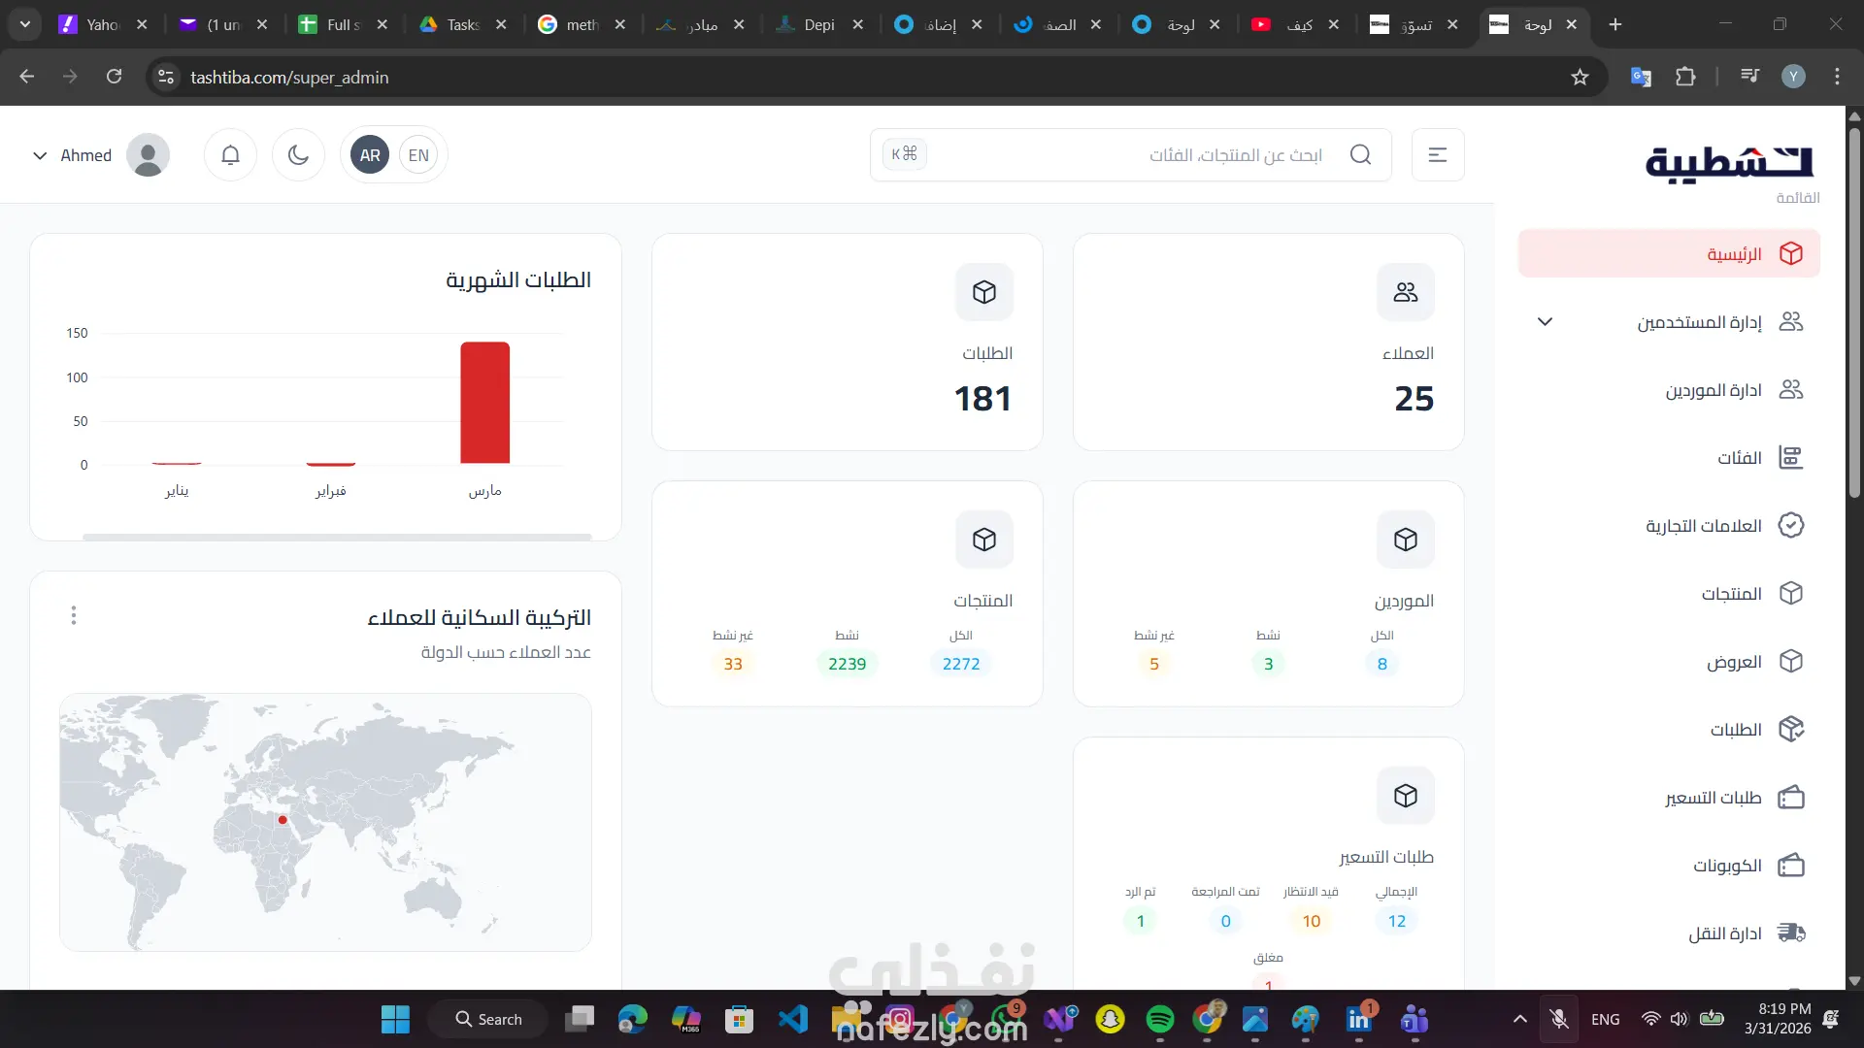Image resolution: width=1864 pixels, height=1048 pixels.
Task: Click ادارة النقل truck icon
Action: [x=1791, y=933]
